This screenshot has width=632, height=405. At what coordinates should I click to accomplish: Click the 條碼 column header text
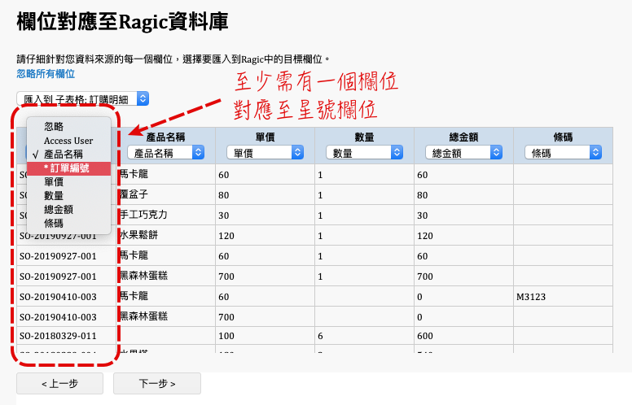pyautogui.click(x=563, y=137)
